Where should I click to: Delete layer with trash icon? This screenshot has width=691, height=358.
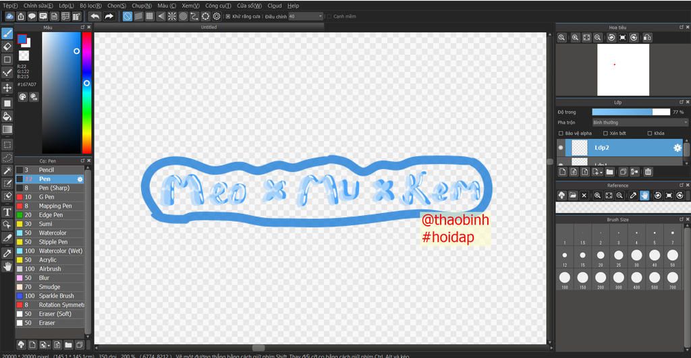[648, 172]
